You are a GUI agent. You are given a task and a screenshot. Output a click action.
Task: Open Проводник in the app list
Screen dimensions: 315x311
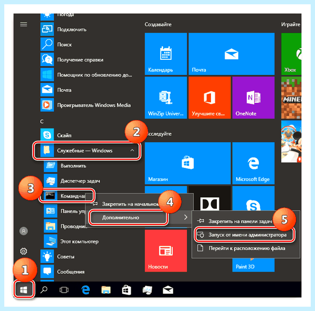coord(65,226)
